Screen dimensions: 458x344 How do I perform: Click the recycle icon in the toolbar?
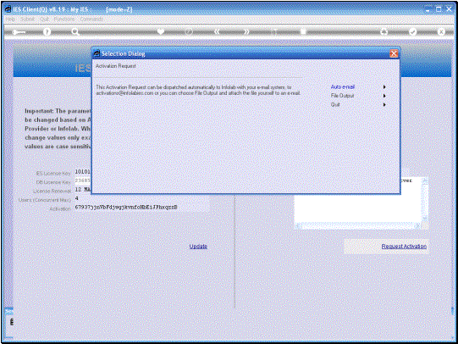[x=384, y=31]
